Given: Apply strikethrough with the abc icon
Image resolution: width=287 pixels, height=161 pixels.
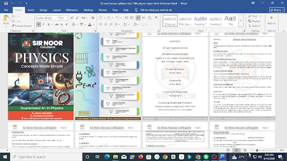Looking at the screenshot, I should [x=57, y=24].
